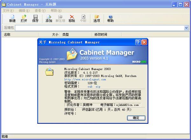Sort by the 大小 column header

(x=49, y=35)
